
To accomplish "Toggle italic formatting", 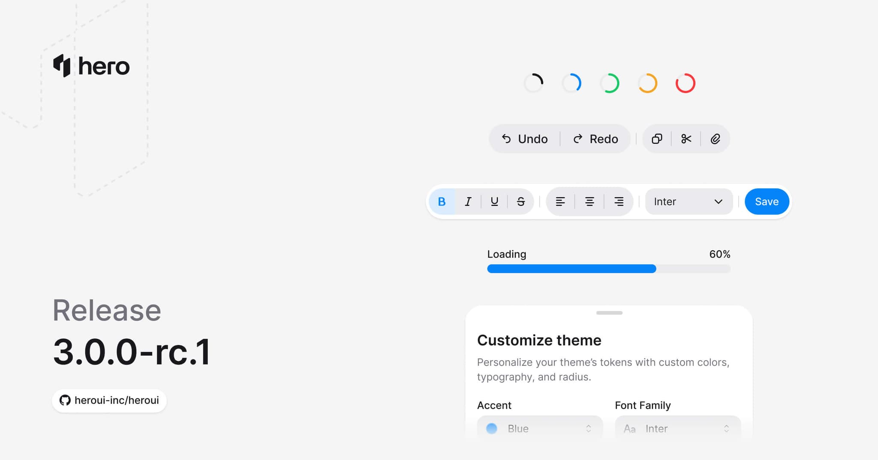I will click(468, 202).
